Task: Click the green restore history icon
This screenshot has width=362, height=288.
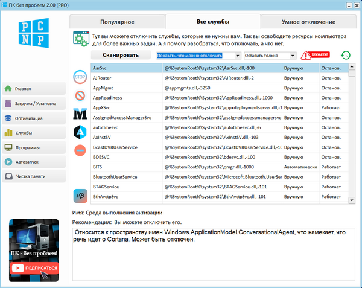Action: [345, 55]
